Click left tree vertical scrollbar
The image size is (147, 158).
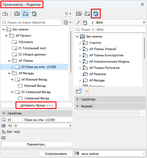(71, 52)
